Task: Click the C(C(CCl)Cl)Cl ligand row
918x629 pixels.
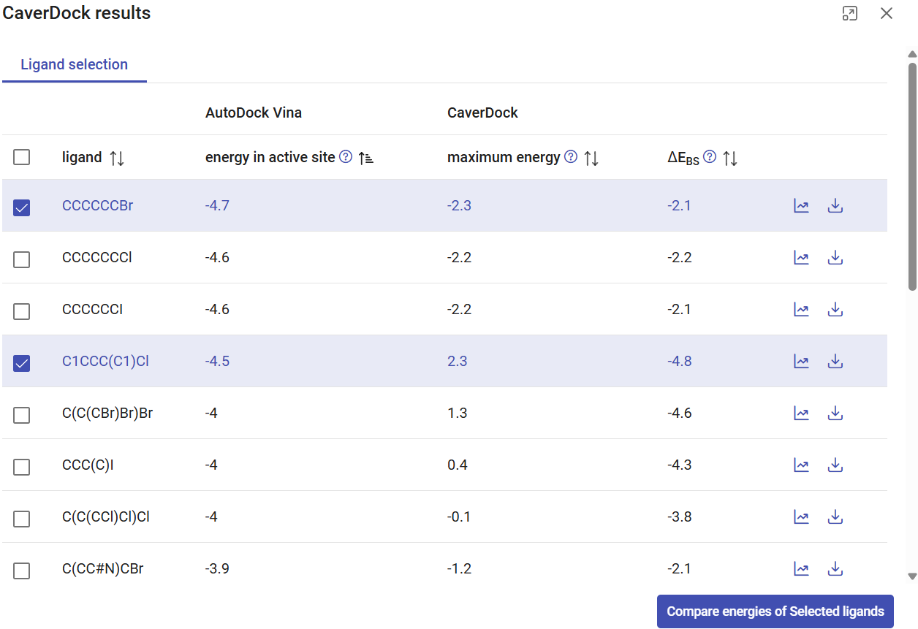Action: pos(105,516)
